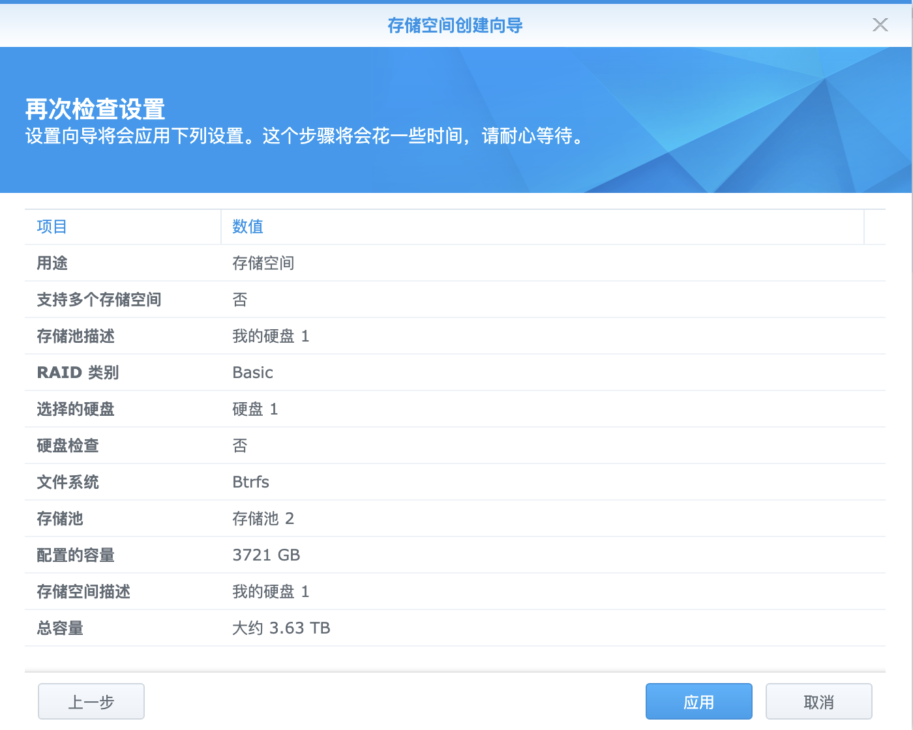Select the 存储池 row label

coord(60,519)
